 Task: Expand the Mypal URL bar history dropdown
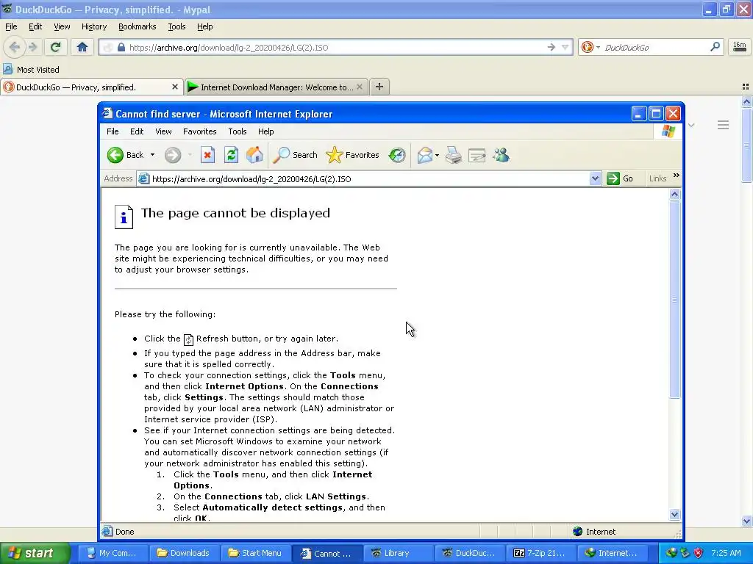click(565, 47)
